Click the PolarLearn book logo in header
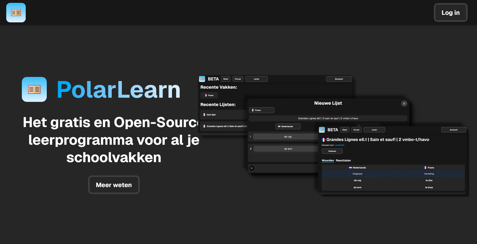This screenshot has height=244, width=477. pyautogui.click(x=16, y=12)
